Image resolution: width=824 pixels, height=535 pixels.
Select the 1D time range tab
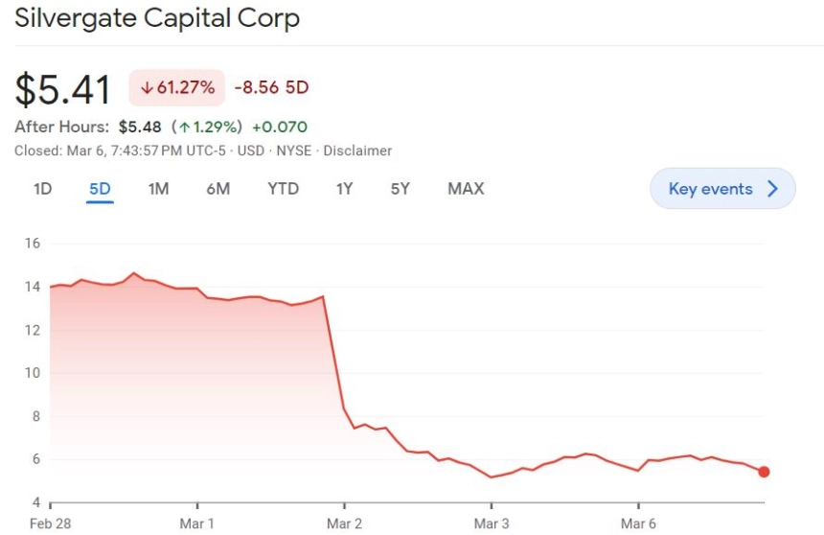(42, 189)
